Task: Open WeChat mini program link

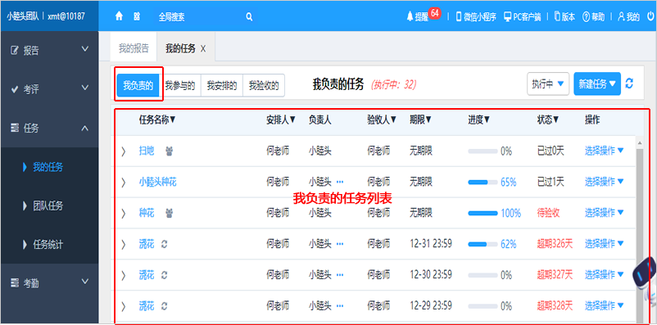Action: [476, 16]
